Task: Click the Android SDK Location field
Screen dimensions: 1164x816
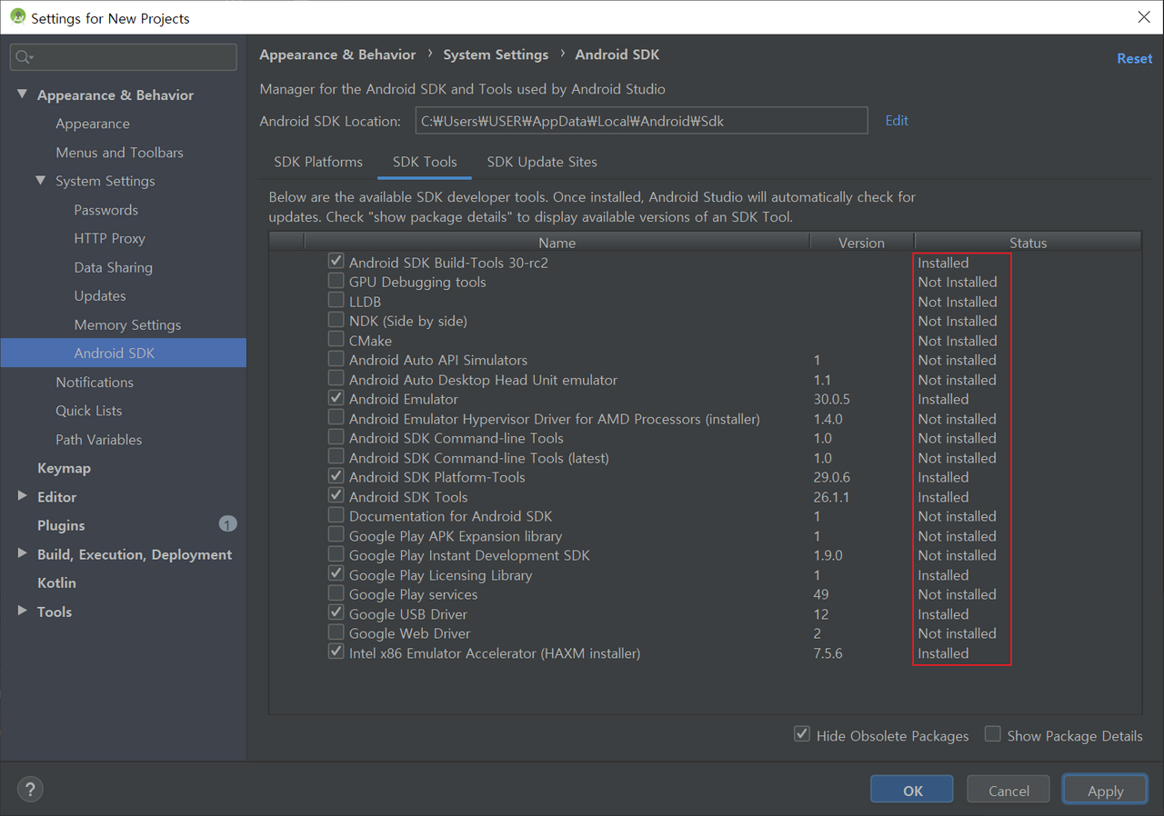Action: coord(642,120)
